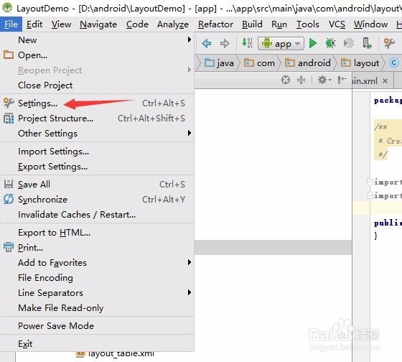
Task: Open settings wrench icon in toolbar
Action: (x=389, y=43)
